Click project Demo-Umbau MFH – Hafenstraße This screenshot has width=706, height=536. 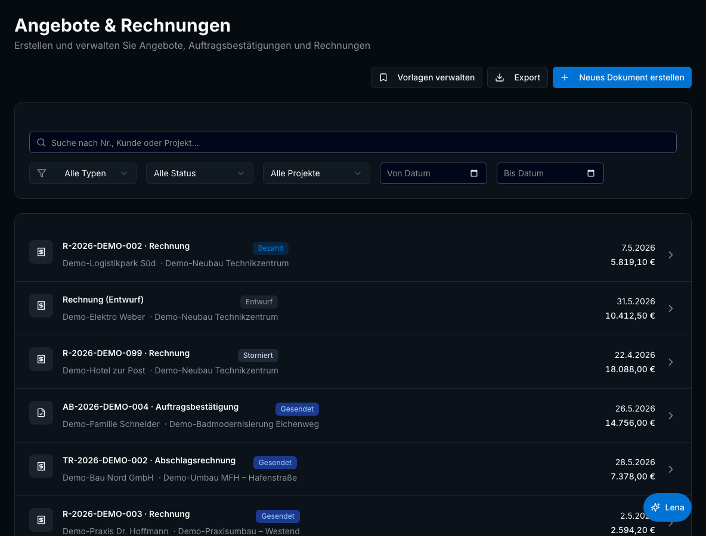tap(230, 478)
